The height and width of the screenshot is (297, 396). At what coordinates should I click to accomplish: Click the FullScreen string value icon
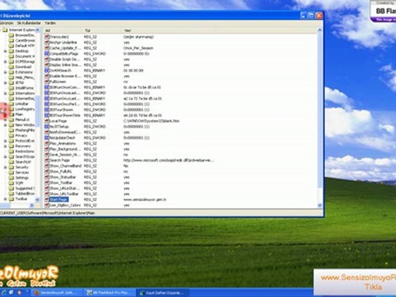(47, 82)
